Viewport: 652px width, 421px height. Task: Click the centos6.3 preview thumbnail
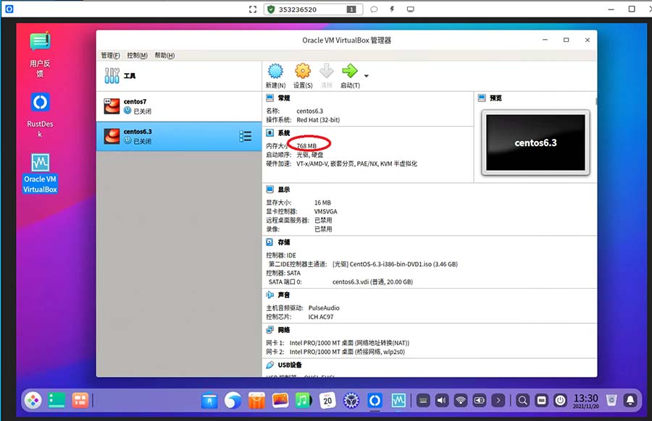pos(535,143)
